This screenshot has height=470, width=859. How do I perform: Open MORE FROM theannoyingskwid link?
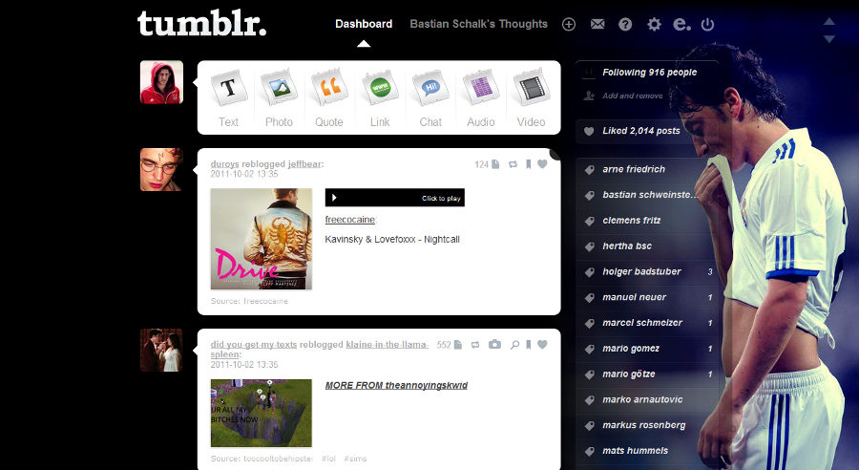pos(396,386)
